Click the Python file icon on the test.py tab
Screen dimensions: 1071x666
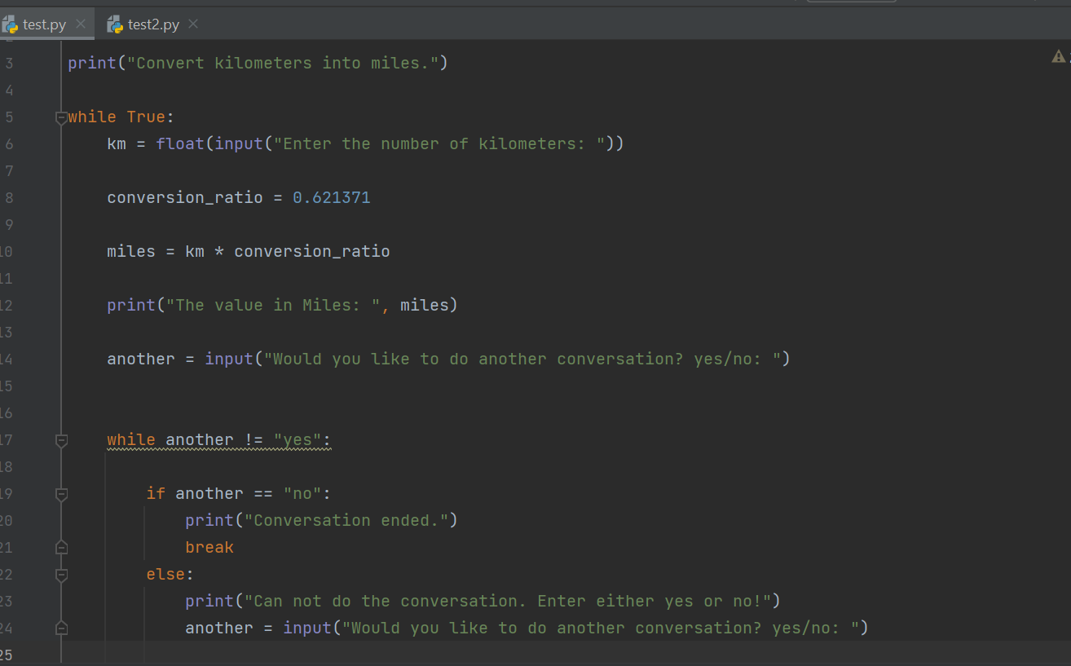coord(11,24)
